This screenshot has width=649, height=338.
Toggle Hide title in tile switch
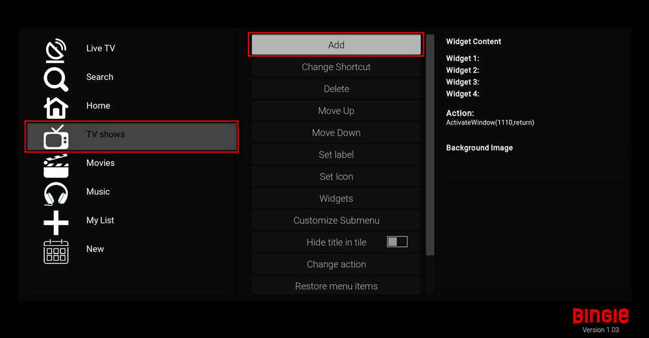click(x=397, y=242)
